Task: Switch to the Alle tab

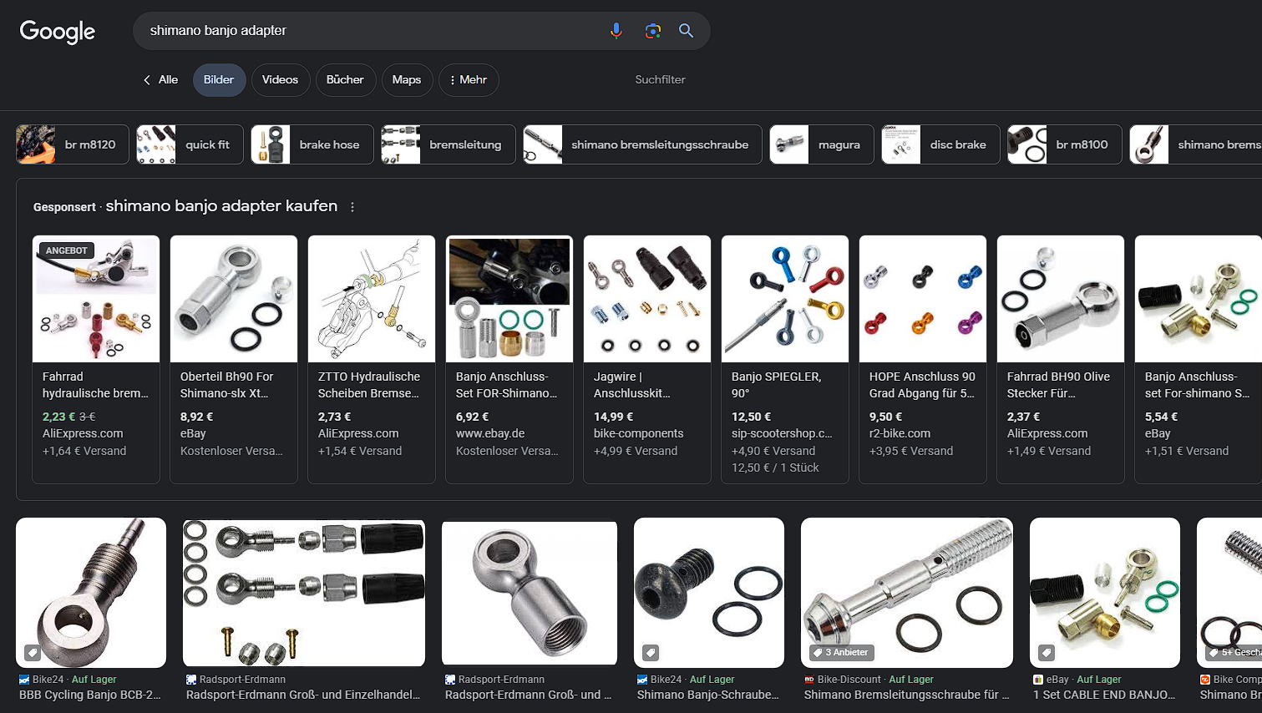Action: pos(168,80)
